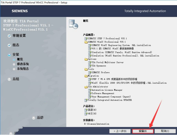Click the install path E:\Siemens\Automation text
This screenshot has width=177, height=135.
(x=96, y=124)
